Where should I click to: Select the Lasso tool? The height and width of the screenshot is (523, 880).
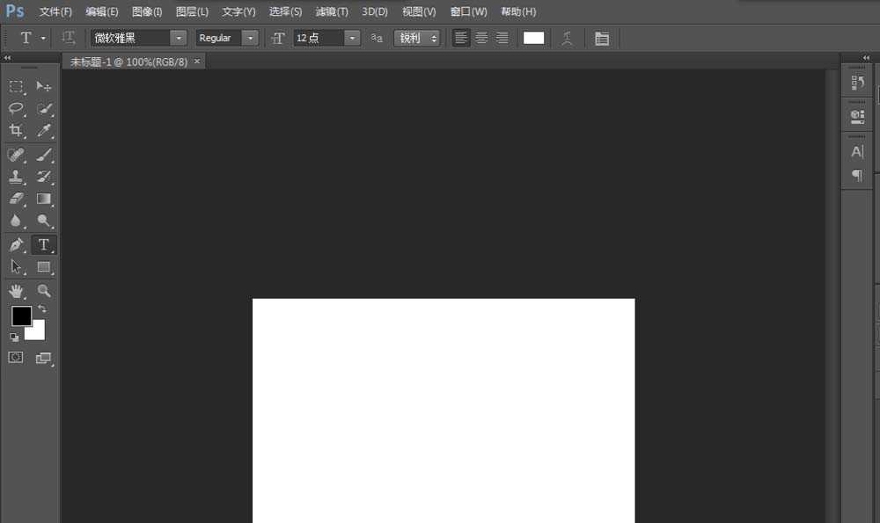pos(16,109)
